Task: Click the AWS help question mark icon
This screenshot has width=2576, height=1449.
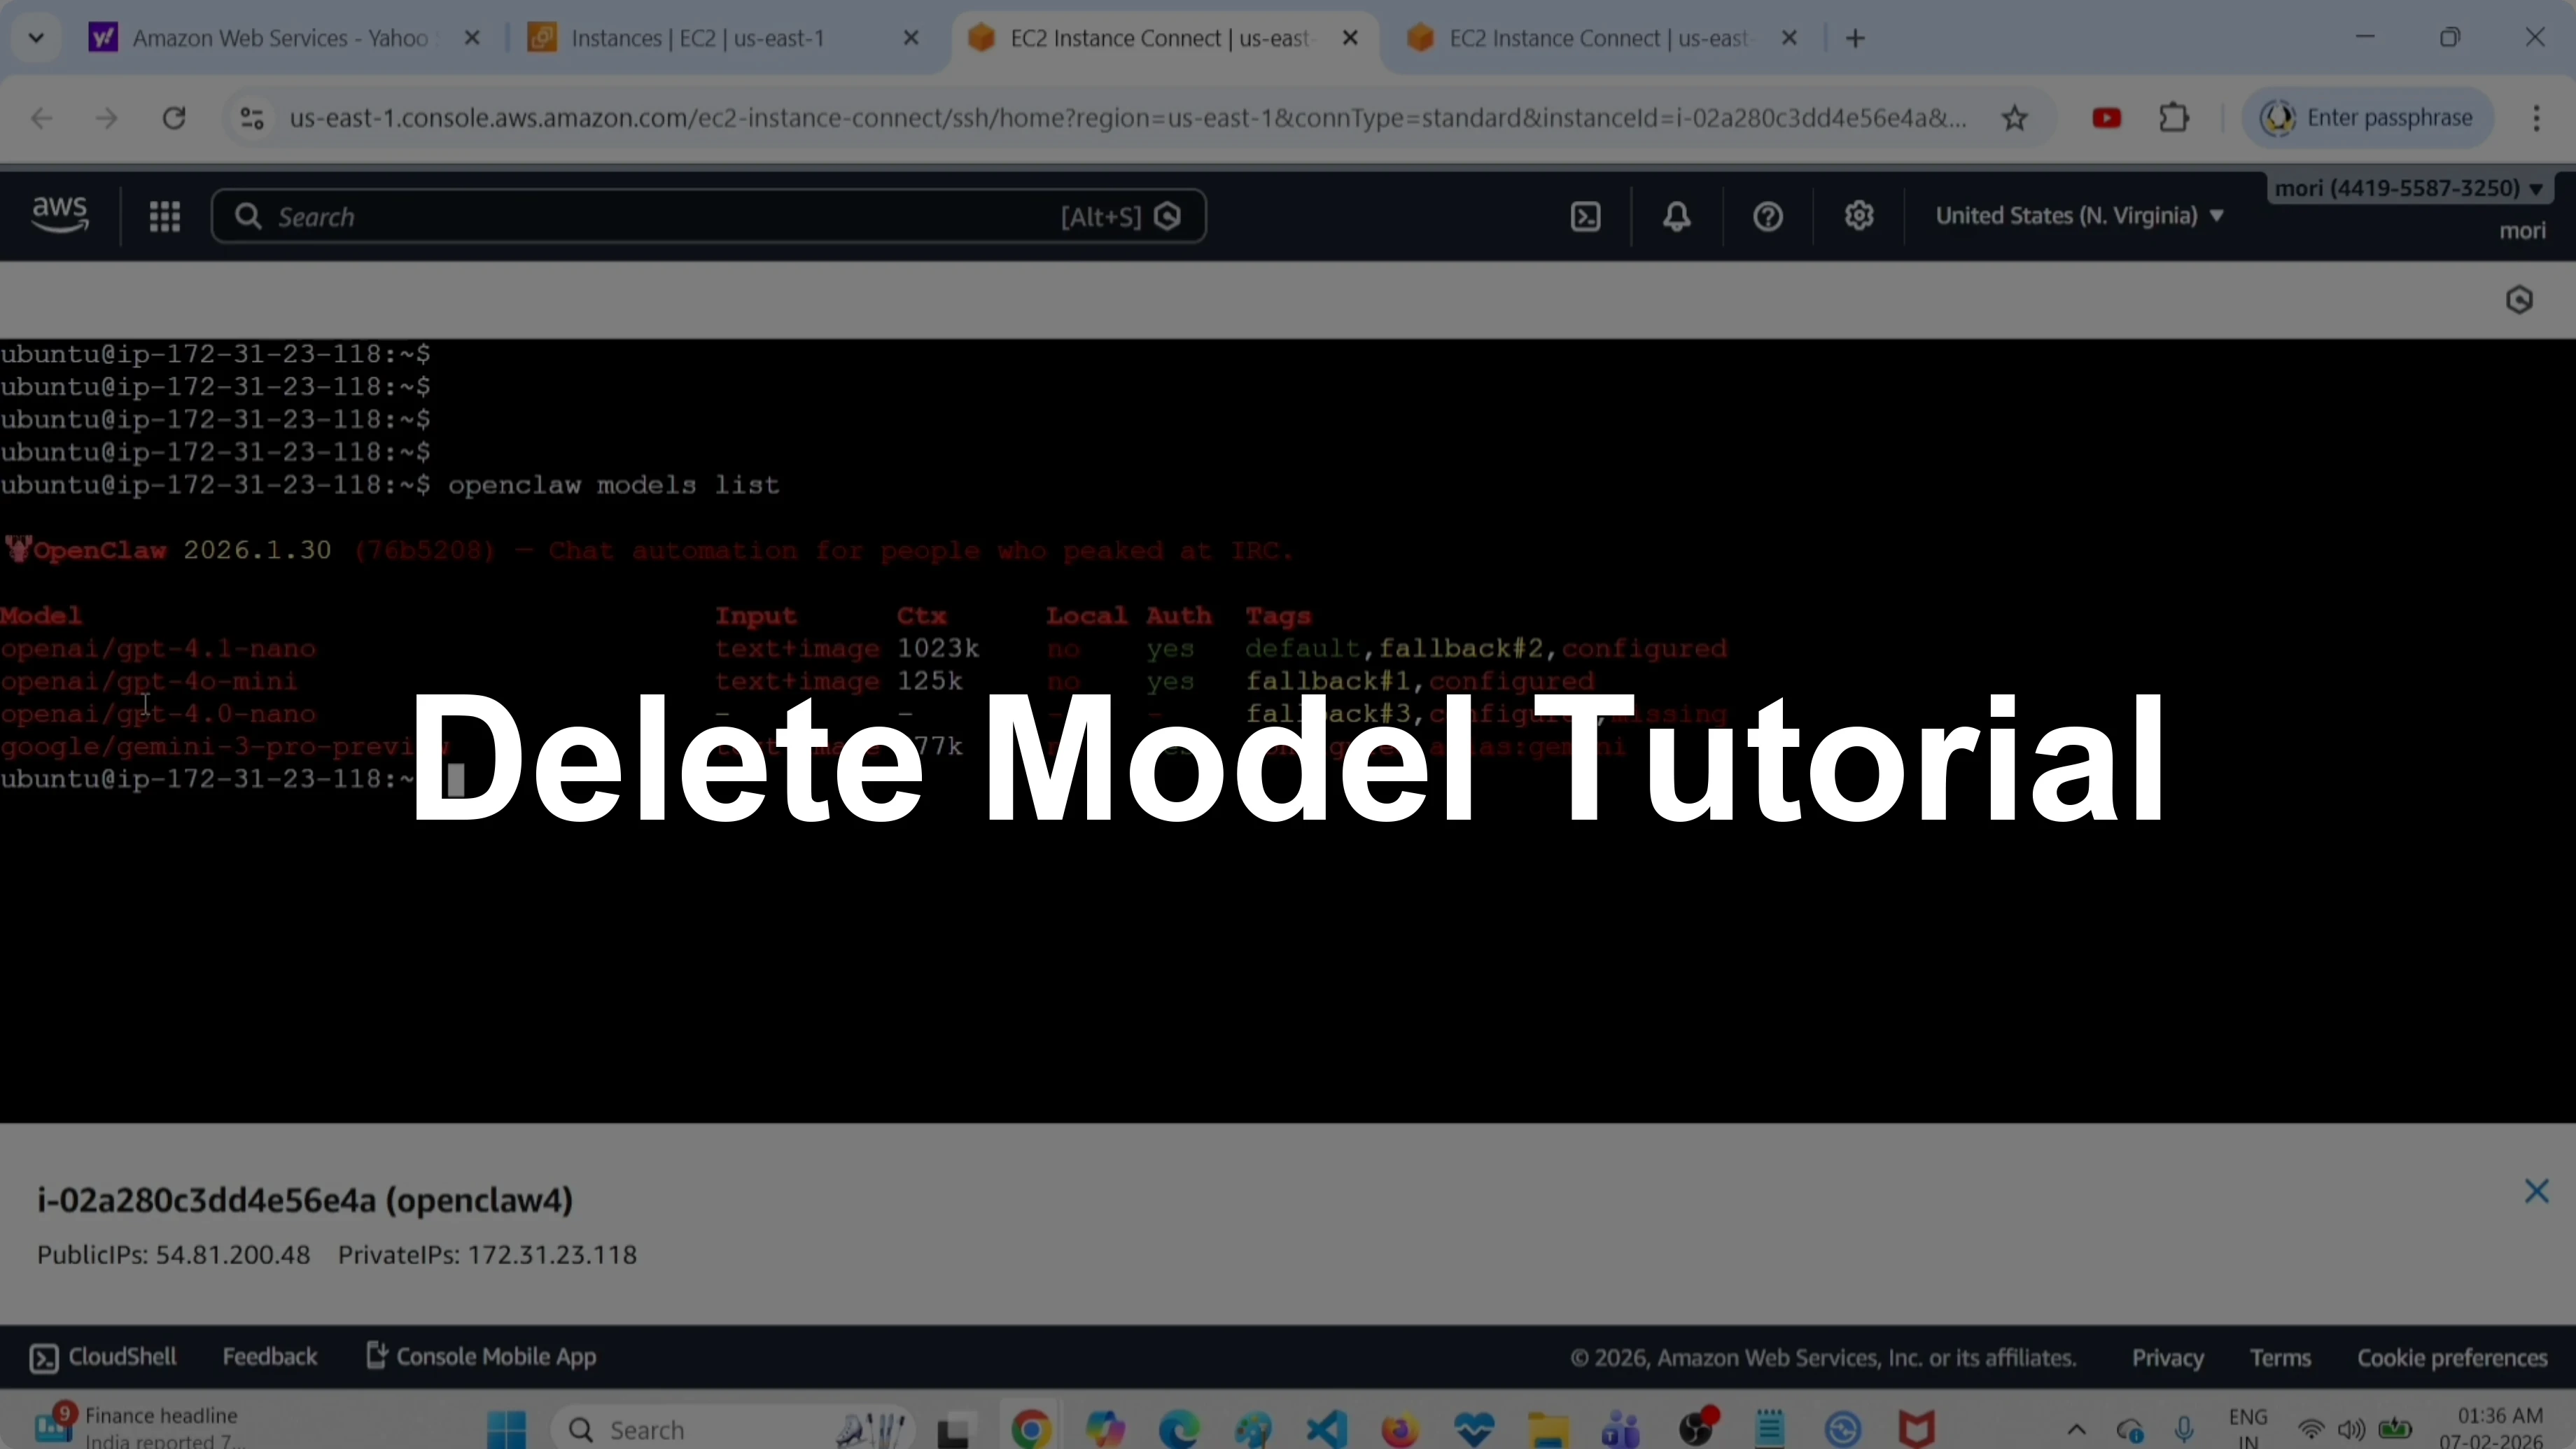Action: (x=1766, y=216)
